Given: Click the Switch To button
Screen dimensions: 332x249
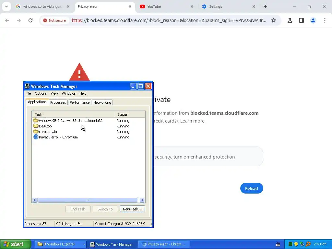Looking at the screenshot, I should click(105, 209).
